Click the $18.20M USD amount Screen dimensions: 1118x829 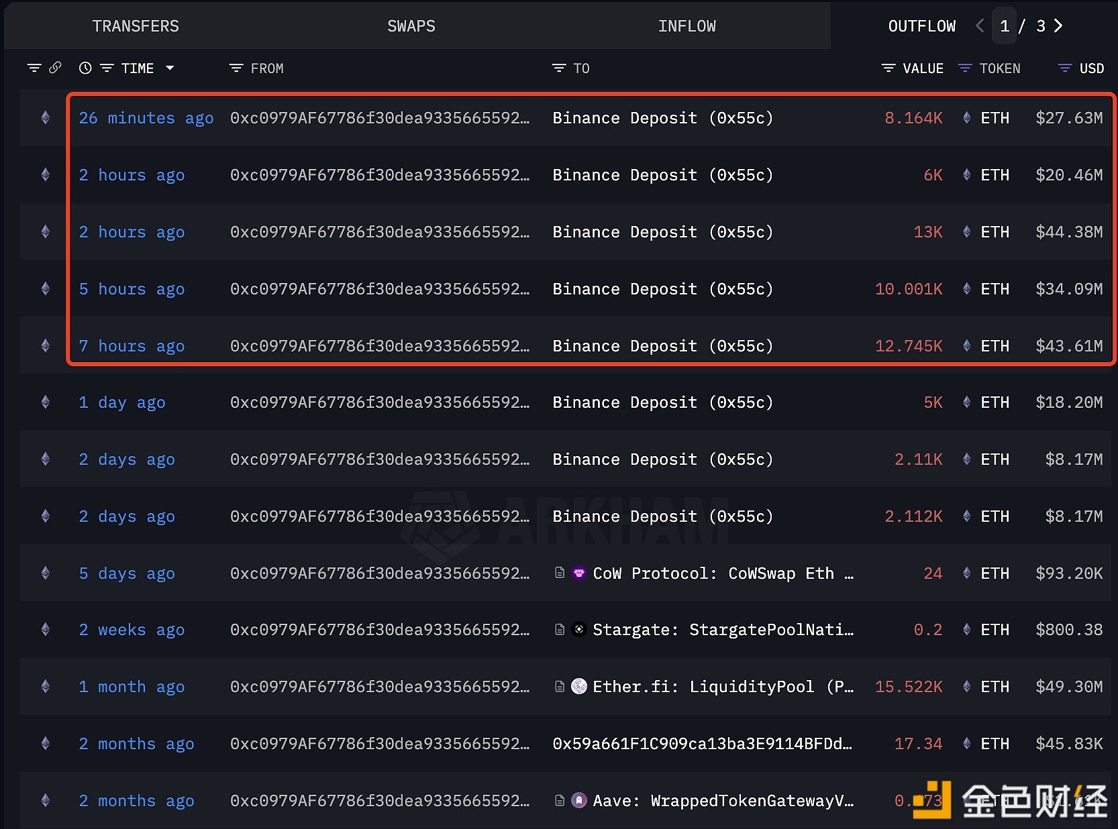[1069, 402]
